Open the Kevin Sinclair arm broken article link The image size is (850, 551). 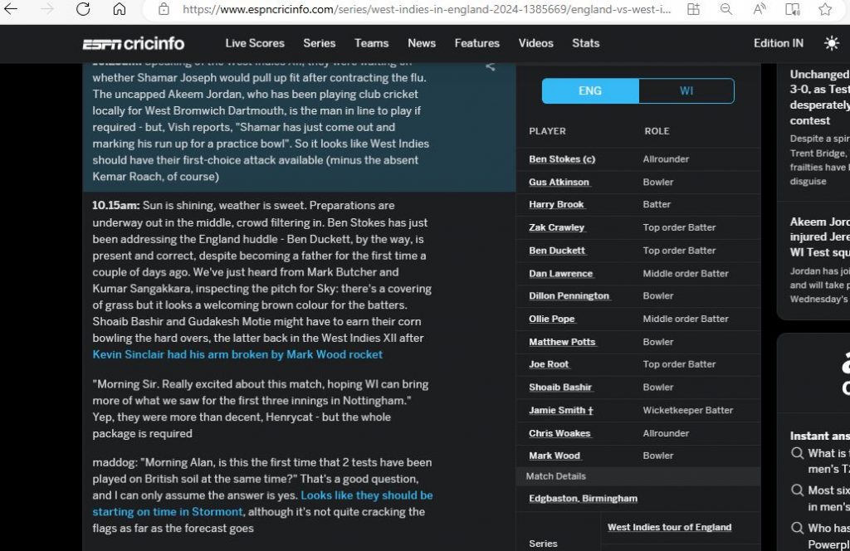click(237, 354)
